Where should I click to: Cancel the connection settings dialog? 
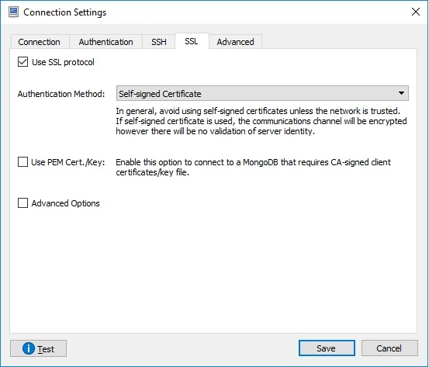[389, 348]
